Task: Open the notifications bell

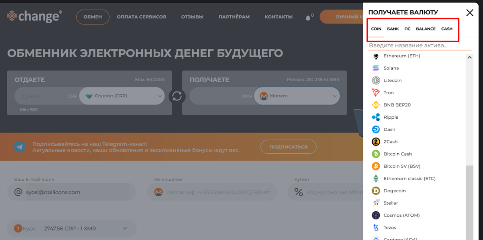Action: pyautogui.click(x=308, y=18)
